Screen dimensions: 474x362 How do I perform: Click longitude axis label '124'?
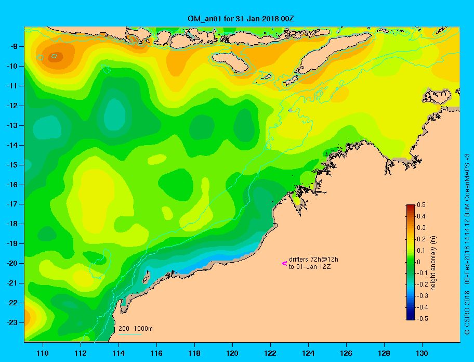click(308, 353)
